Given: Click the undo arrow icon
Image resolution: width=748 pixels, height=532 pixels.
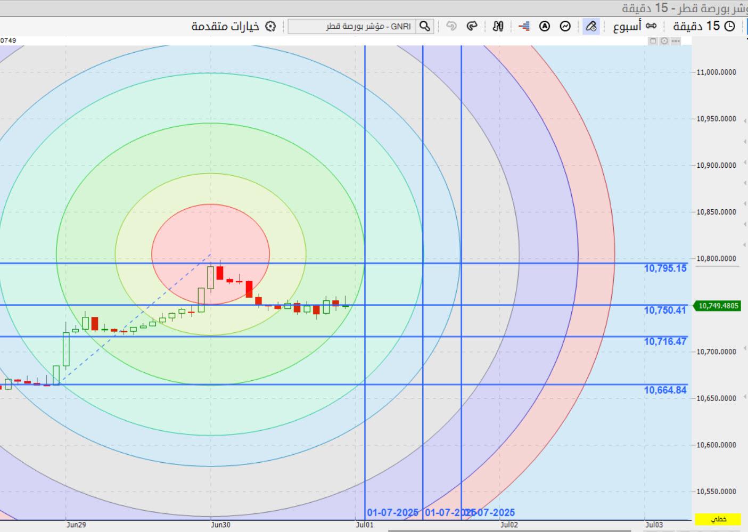Looking at the screenshot, I should coord(451,26).
